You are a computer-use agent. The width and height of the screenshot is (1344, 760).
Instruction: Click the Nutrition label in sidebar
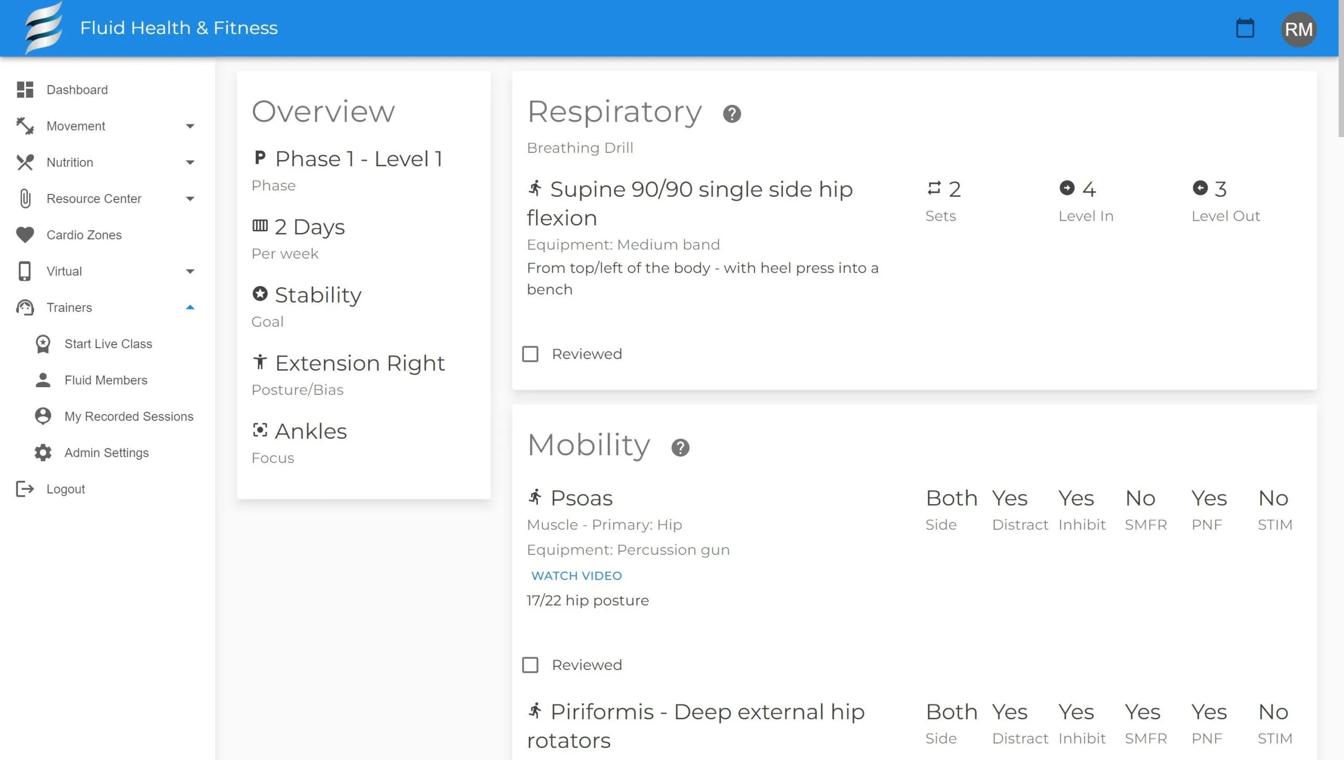pyautogui.click(x=70, y=162)
